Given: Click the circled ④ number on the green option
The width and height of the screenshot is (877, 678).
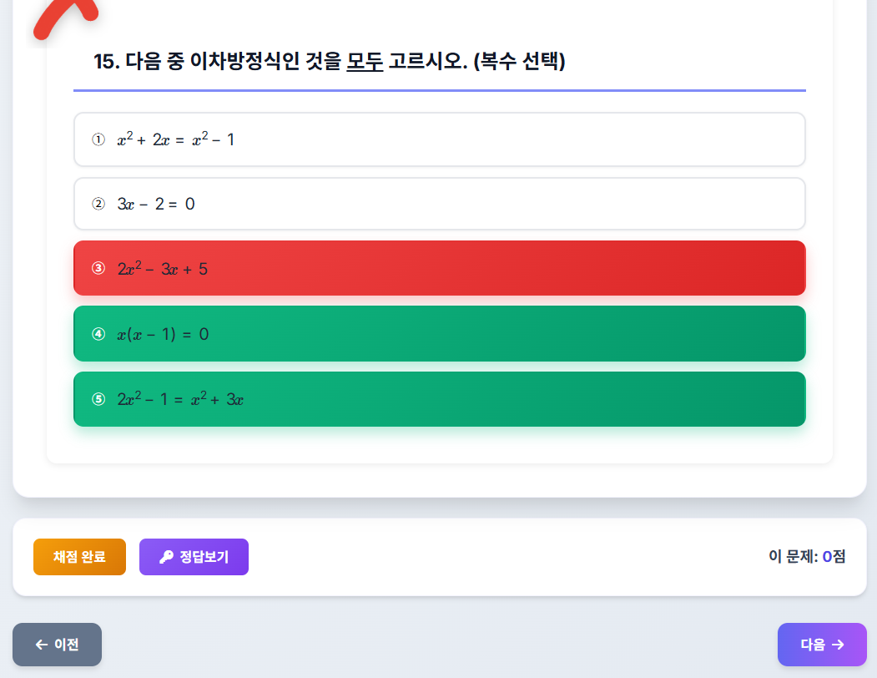Looking at the screenshot, I should point(100,333).
